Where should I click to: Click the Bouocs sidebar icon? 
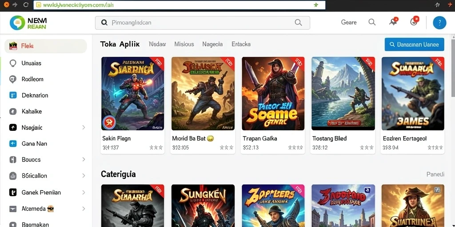(13, 160)
